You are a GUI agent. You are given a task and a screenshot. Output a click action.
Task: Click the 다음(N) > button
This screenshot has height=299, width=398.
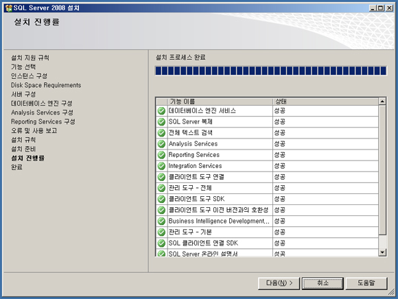(x=279, y=283)
